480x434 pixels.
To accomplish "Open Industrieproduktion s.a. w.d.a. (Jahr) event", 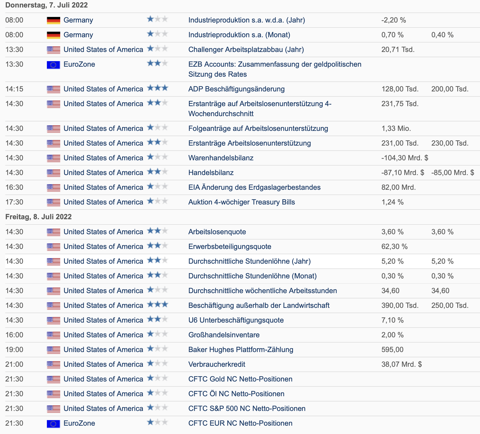I will click(246, 20).
